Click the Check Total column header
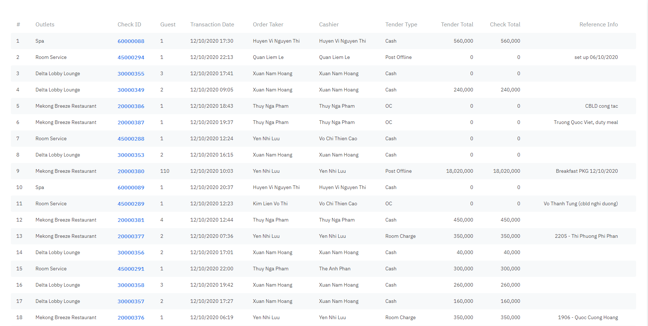Screen dimensions: 648x326 pos(505,25)
